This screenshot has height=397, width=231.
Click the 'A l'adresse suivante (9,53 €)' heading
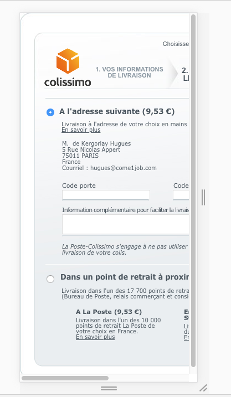117,111
